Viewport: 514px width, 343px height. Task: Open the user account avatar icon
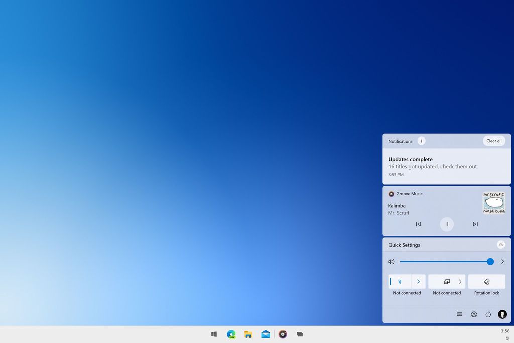(x=502, y=314)
